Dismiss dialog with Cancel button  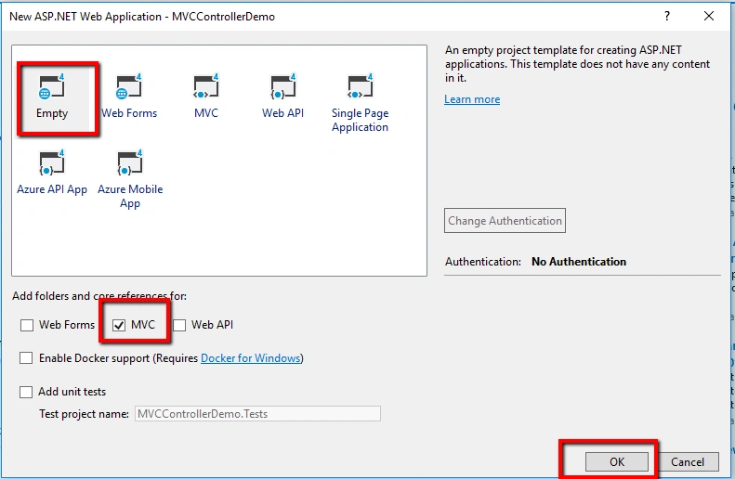688,462
